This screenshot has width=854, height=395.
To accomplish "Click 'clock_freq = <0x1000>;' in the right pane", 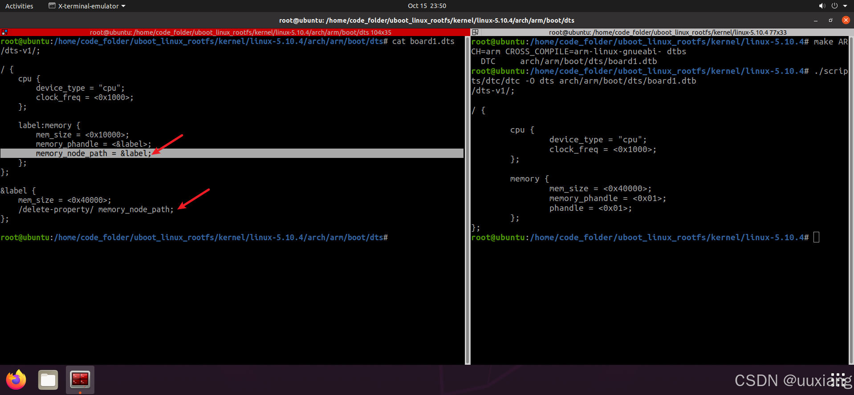I will point(603,149).
